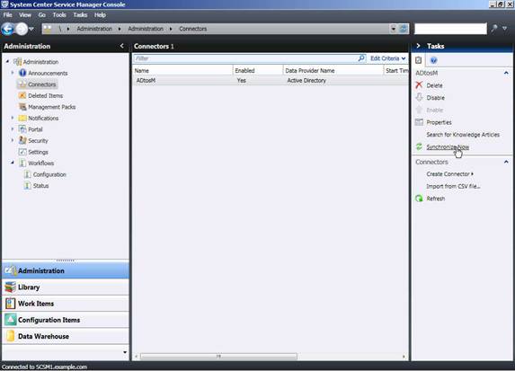Click Synchronize Now task
515x371 pixels.
448,147
